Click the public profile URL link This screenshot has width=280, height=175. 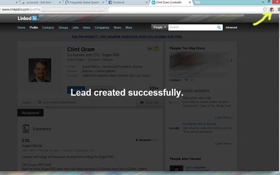click(59, 102)
